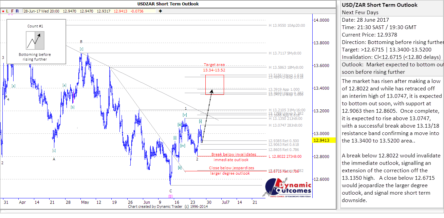The width and height of the screenshot is (444, 218).
Task: Click the red dot indicator in the chart toolbar
Action: 3,11
